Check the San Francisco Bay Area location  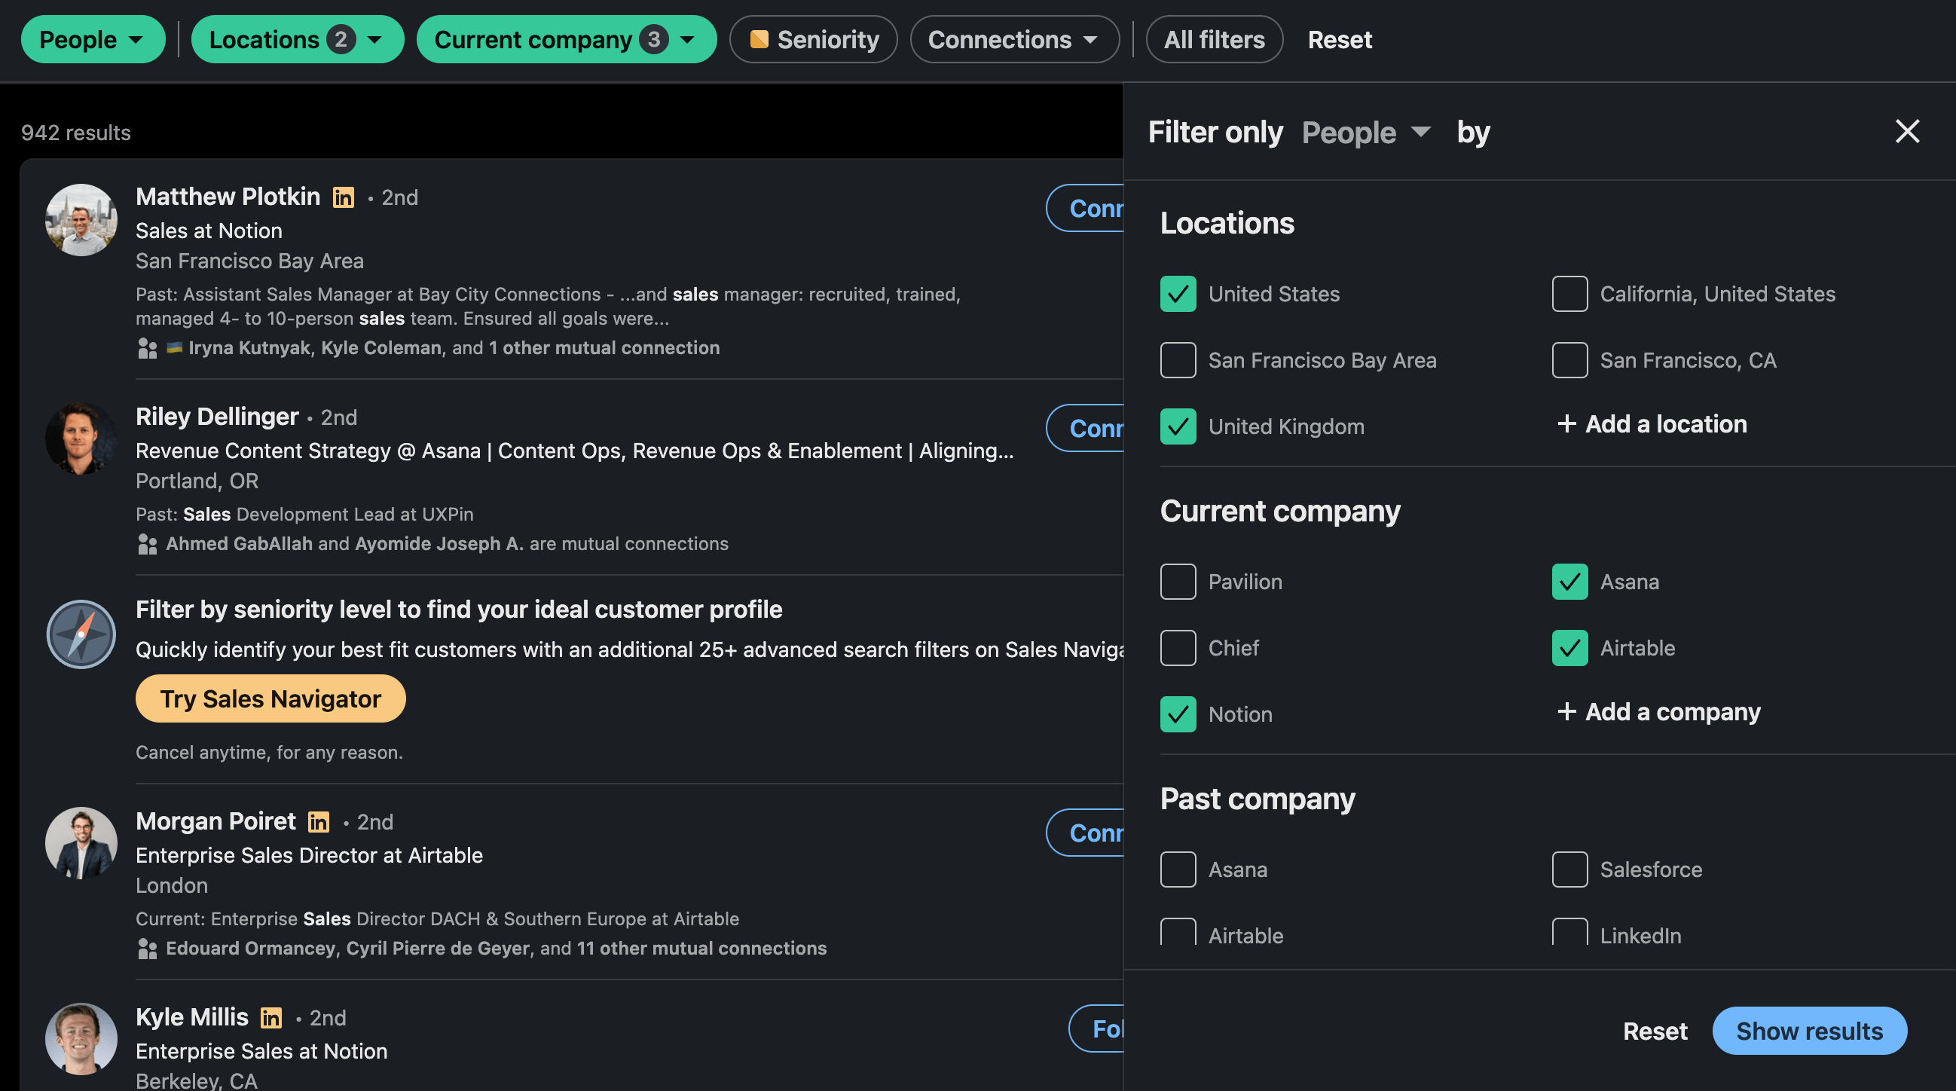tap(1178, 361)
